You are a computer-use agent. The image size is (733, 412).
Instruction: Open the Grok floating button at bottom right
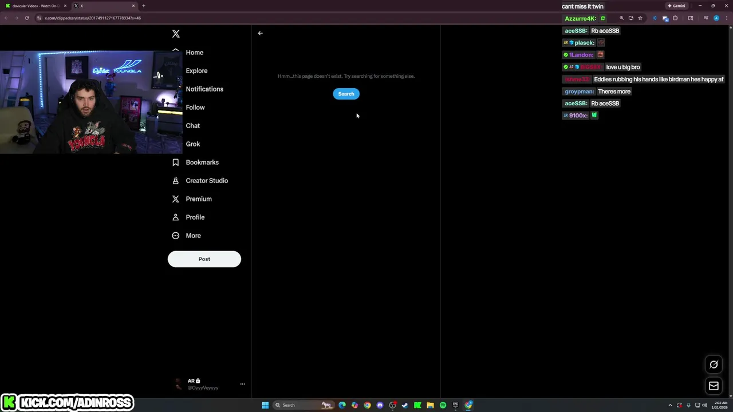click(x=714, y=365)
